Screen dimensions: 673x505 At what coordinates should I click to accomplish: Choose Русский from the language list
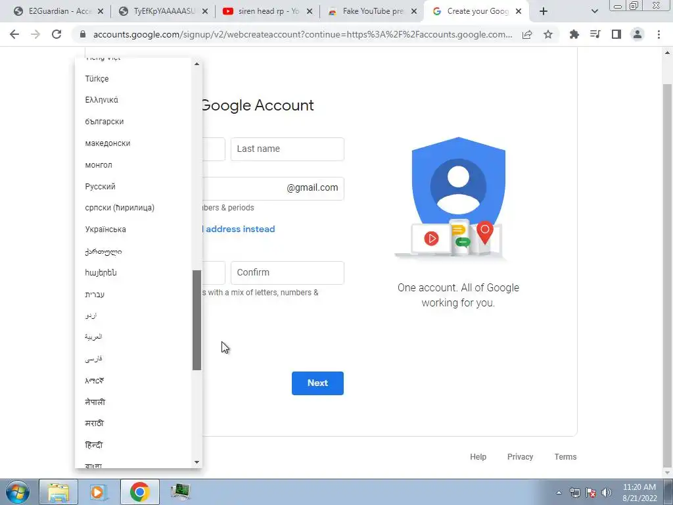(x=133, y=186)
